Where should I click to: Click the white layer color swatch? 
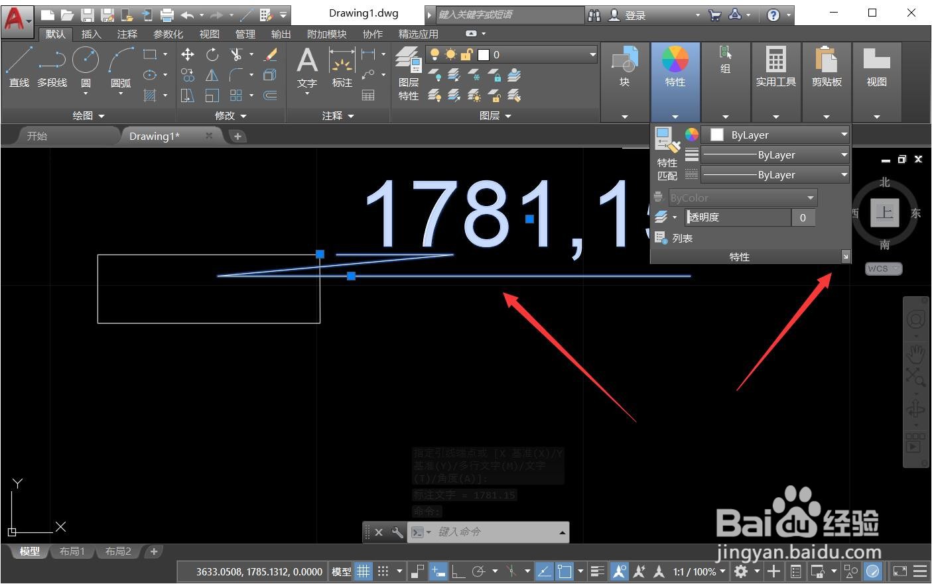click(x=484, y=54)
